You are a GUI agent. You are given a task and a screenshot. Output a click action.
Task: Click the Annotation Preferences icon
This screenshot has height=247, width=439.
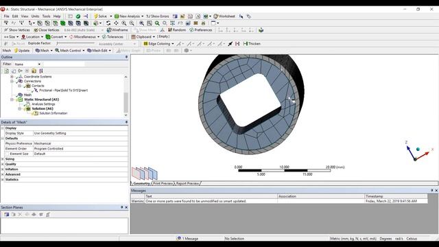click(x=191, y=30)
